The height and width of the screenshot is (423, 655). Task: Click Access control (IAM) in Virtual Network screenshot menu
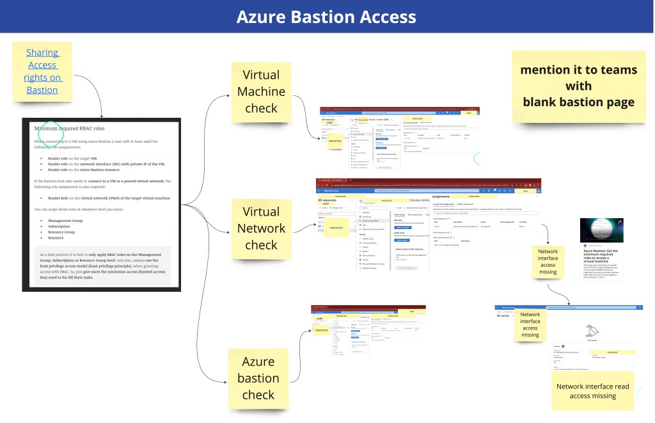click(x=370, y=221)
